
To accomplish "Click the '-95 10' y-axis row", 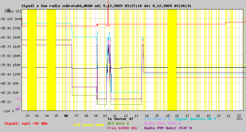I will coord(6,102).
